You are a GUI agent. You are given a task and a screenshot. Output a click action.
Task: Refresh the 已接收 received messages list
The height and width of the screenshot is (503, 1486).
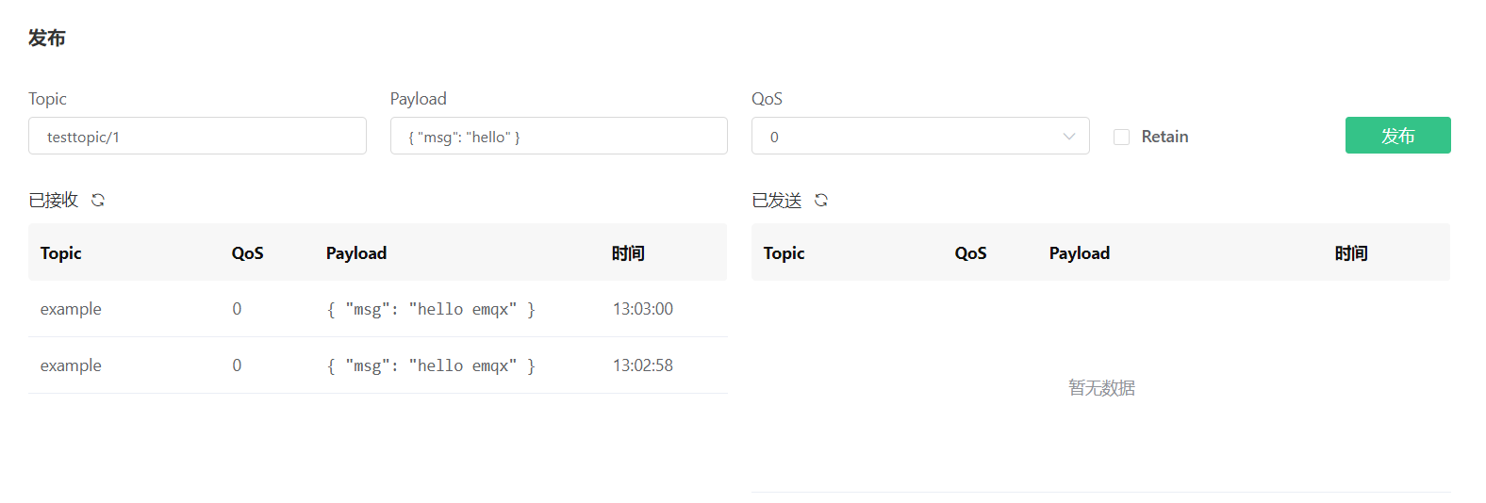click(x=98, y=200)
